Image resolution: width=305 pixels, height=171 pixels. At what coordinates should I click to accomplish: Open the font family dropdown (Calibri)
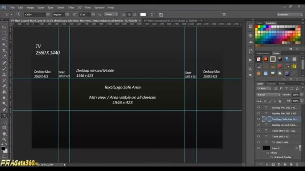click(x=48, y=15)
